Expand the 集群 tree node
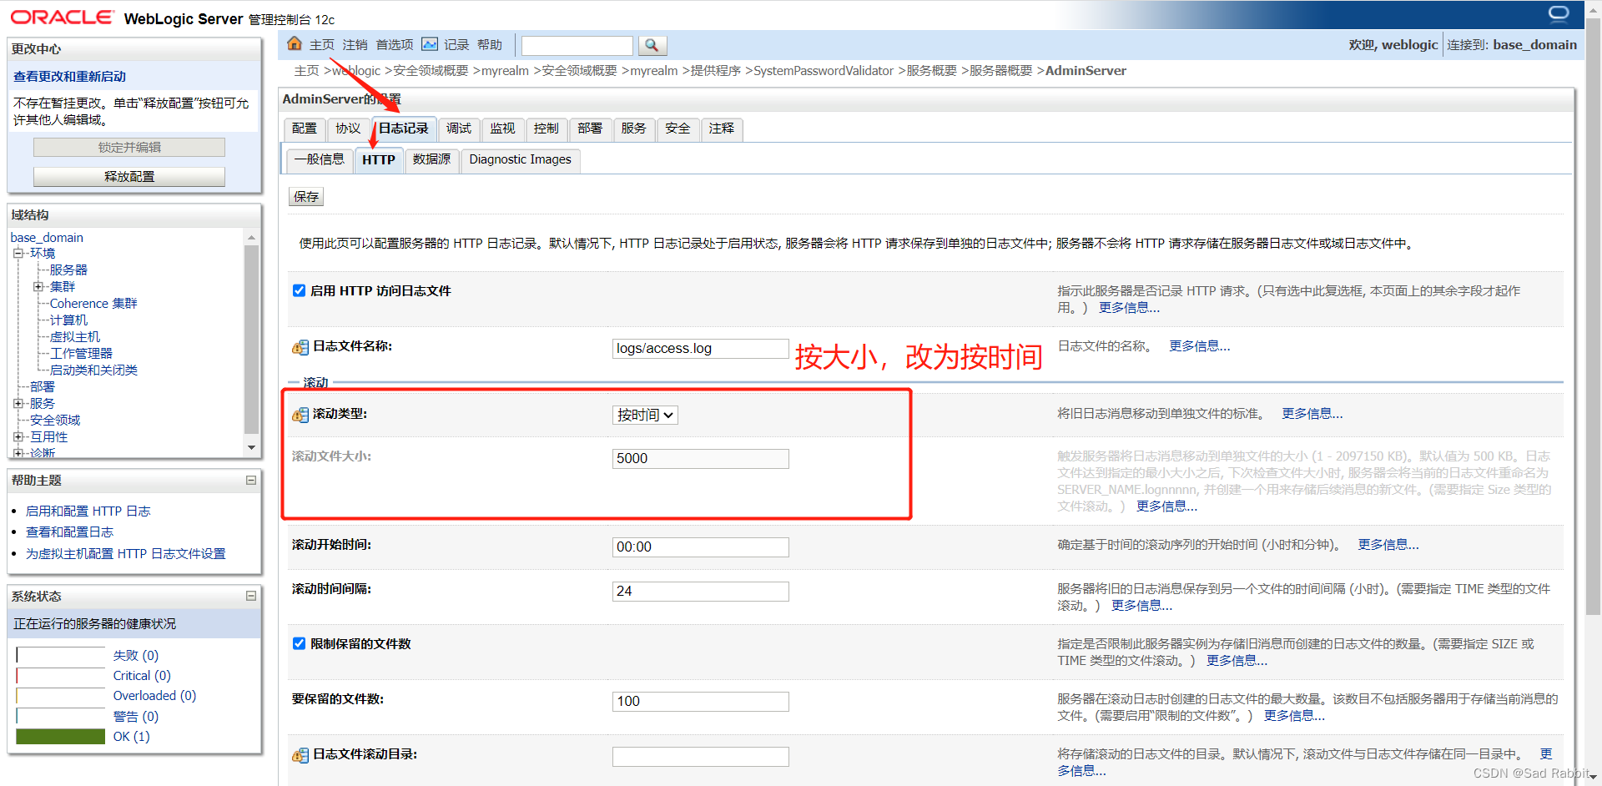1602x786 pixels. [x=39, y=286]
